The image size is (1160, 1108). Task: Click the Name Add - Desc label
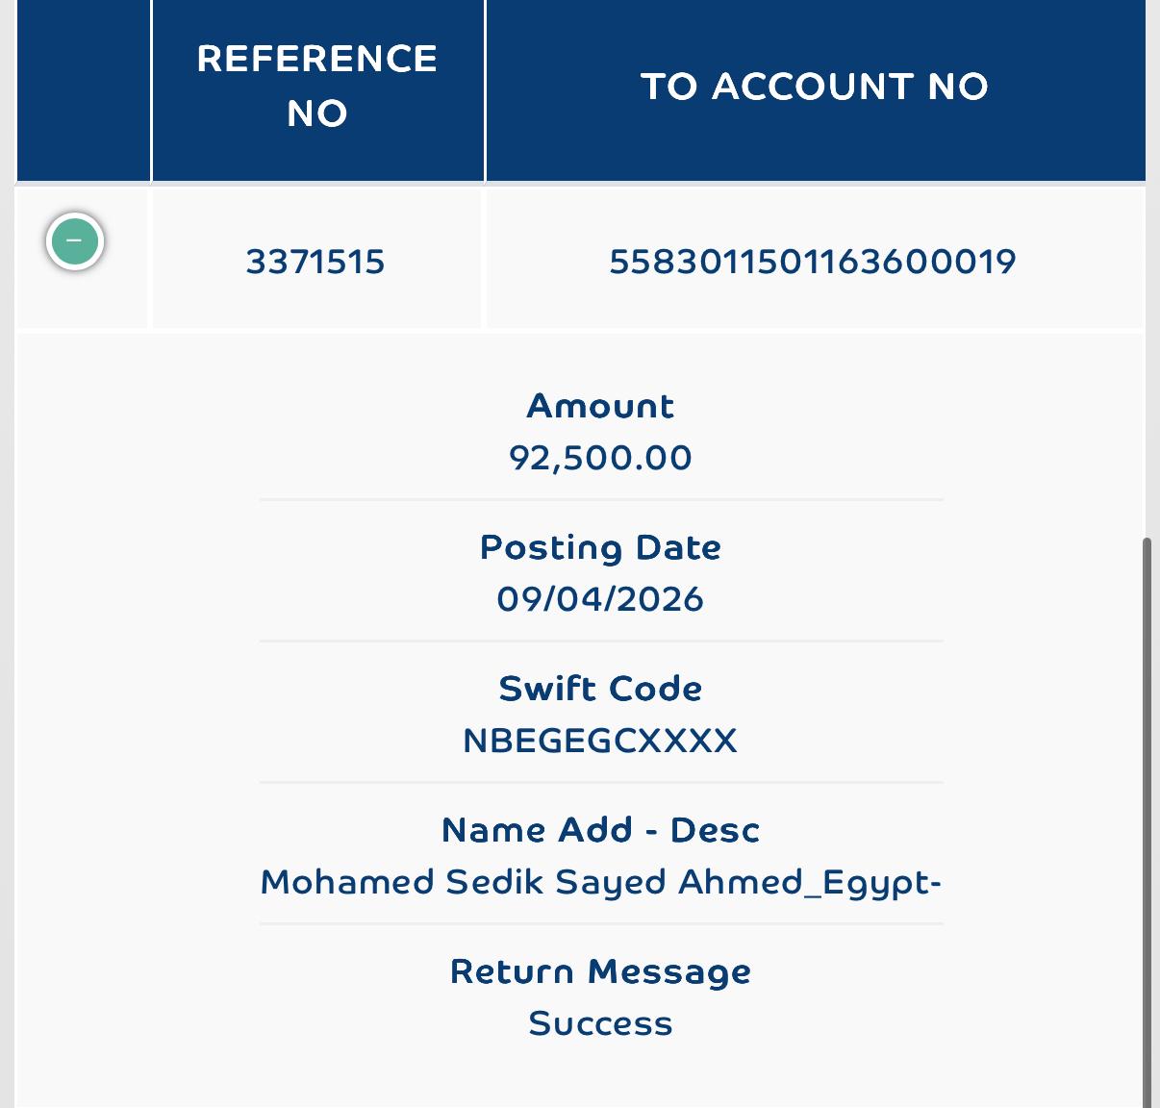coord(600,830)
